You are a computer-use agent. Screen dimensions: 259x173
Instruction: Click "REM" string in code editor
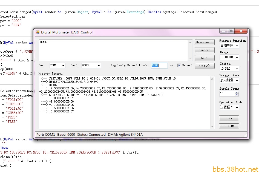pos(16,25)
